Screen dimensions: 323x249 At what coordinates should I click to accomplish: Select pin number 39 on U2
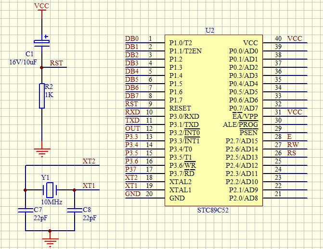(278, 47)
